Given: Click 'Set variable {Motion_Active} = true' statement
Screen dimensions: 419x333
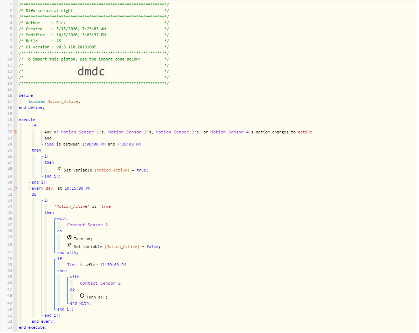Looking at the screenshot, I should [106, 170].
